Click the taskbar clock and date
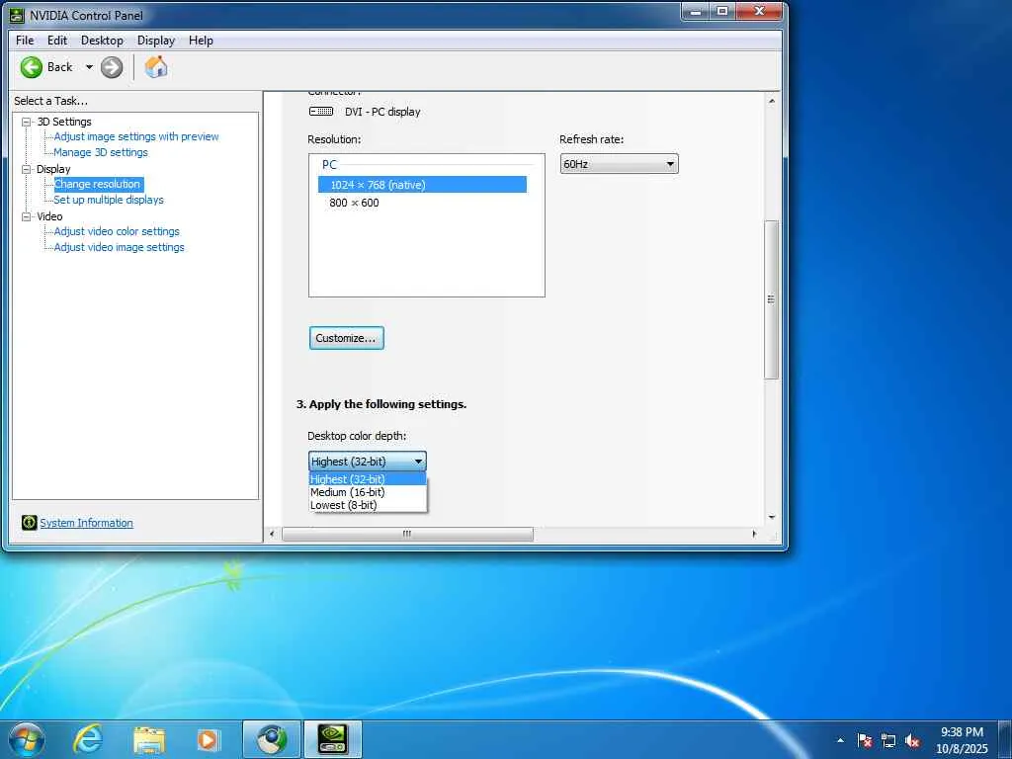This screenshot has height=759, width=1012. (962, 740)
